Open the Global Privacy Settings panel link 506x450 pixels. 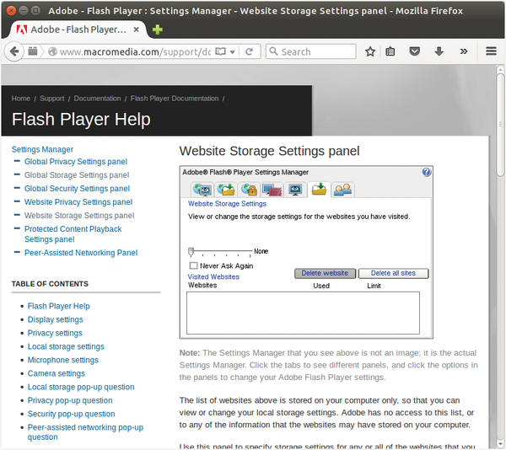point(76,162)
